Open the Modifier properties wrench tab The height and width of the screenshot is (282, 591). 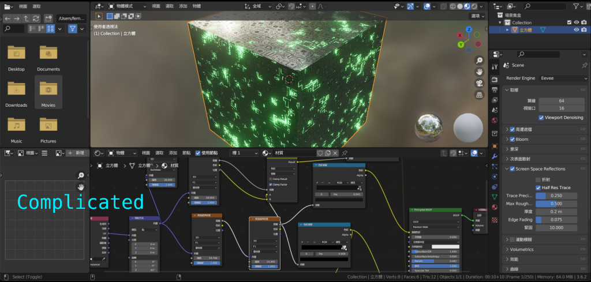tap(495, 156)
